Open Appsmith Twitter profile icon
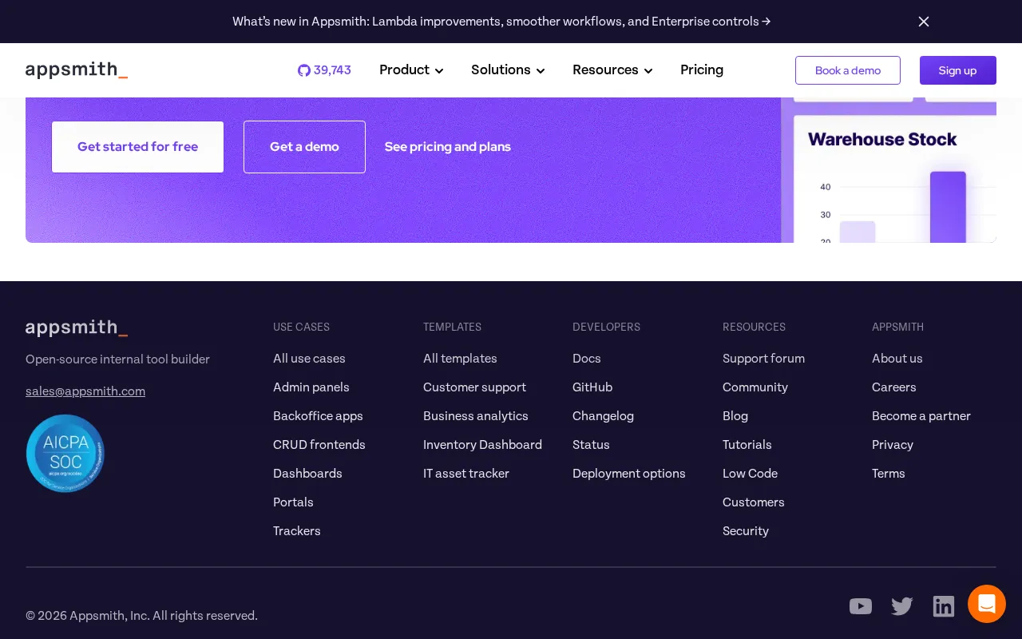 coord(902,606)
